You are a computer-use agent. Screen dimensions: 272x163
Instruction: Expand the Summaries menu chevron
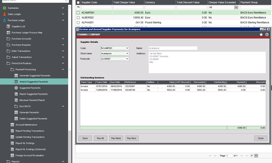63,8
